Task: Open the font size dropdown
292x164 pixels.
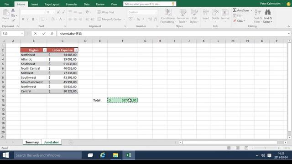Action: (x=54, y=12)
